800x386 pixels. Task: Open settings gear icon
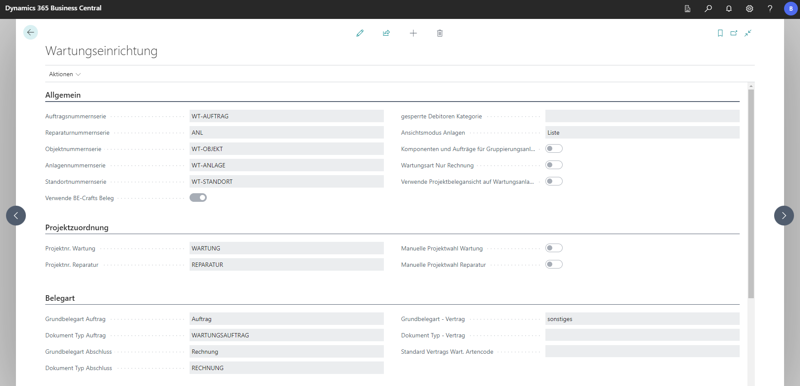(x=750, y=9)
